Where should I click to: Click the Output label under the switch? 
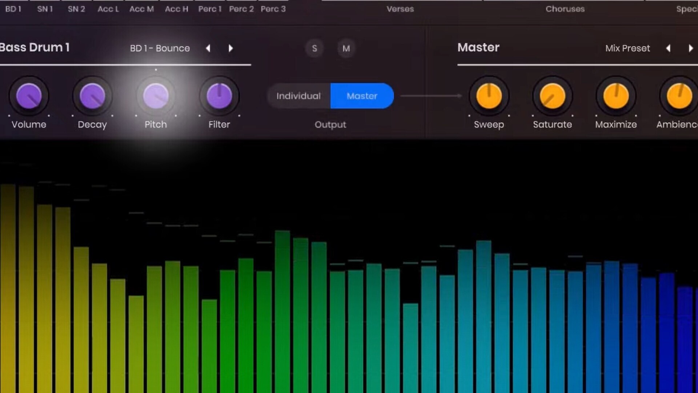pyautogui.click(x=330, y=125)
